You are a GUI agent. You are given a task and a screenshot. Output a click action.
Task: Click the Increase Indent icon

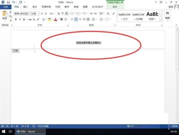point(96,14)
